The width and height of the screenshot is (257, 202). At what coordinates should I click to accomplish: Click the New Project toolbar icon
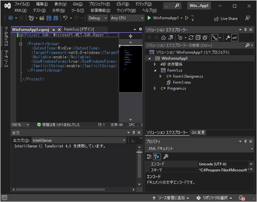coord(31,18)
